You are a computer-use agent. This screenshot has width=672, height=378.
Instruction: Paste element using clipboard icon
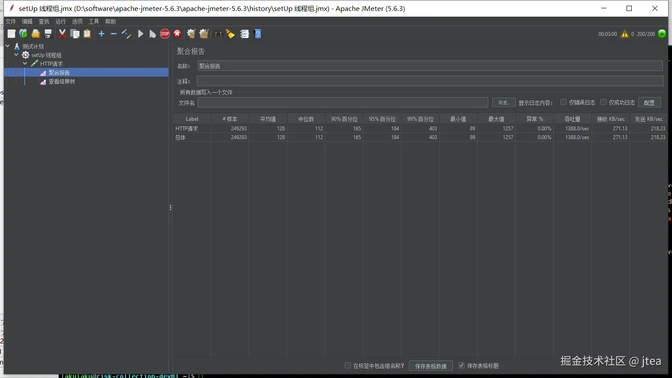click(x=87, y=34)
